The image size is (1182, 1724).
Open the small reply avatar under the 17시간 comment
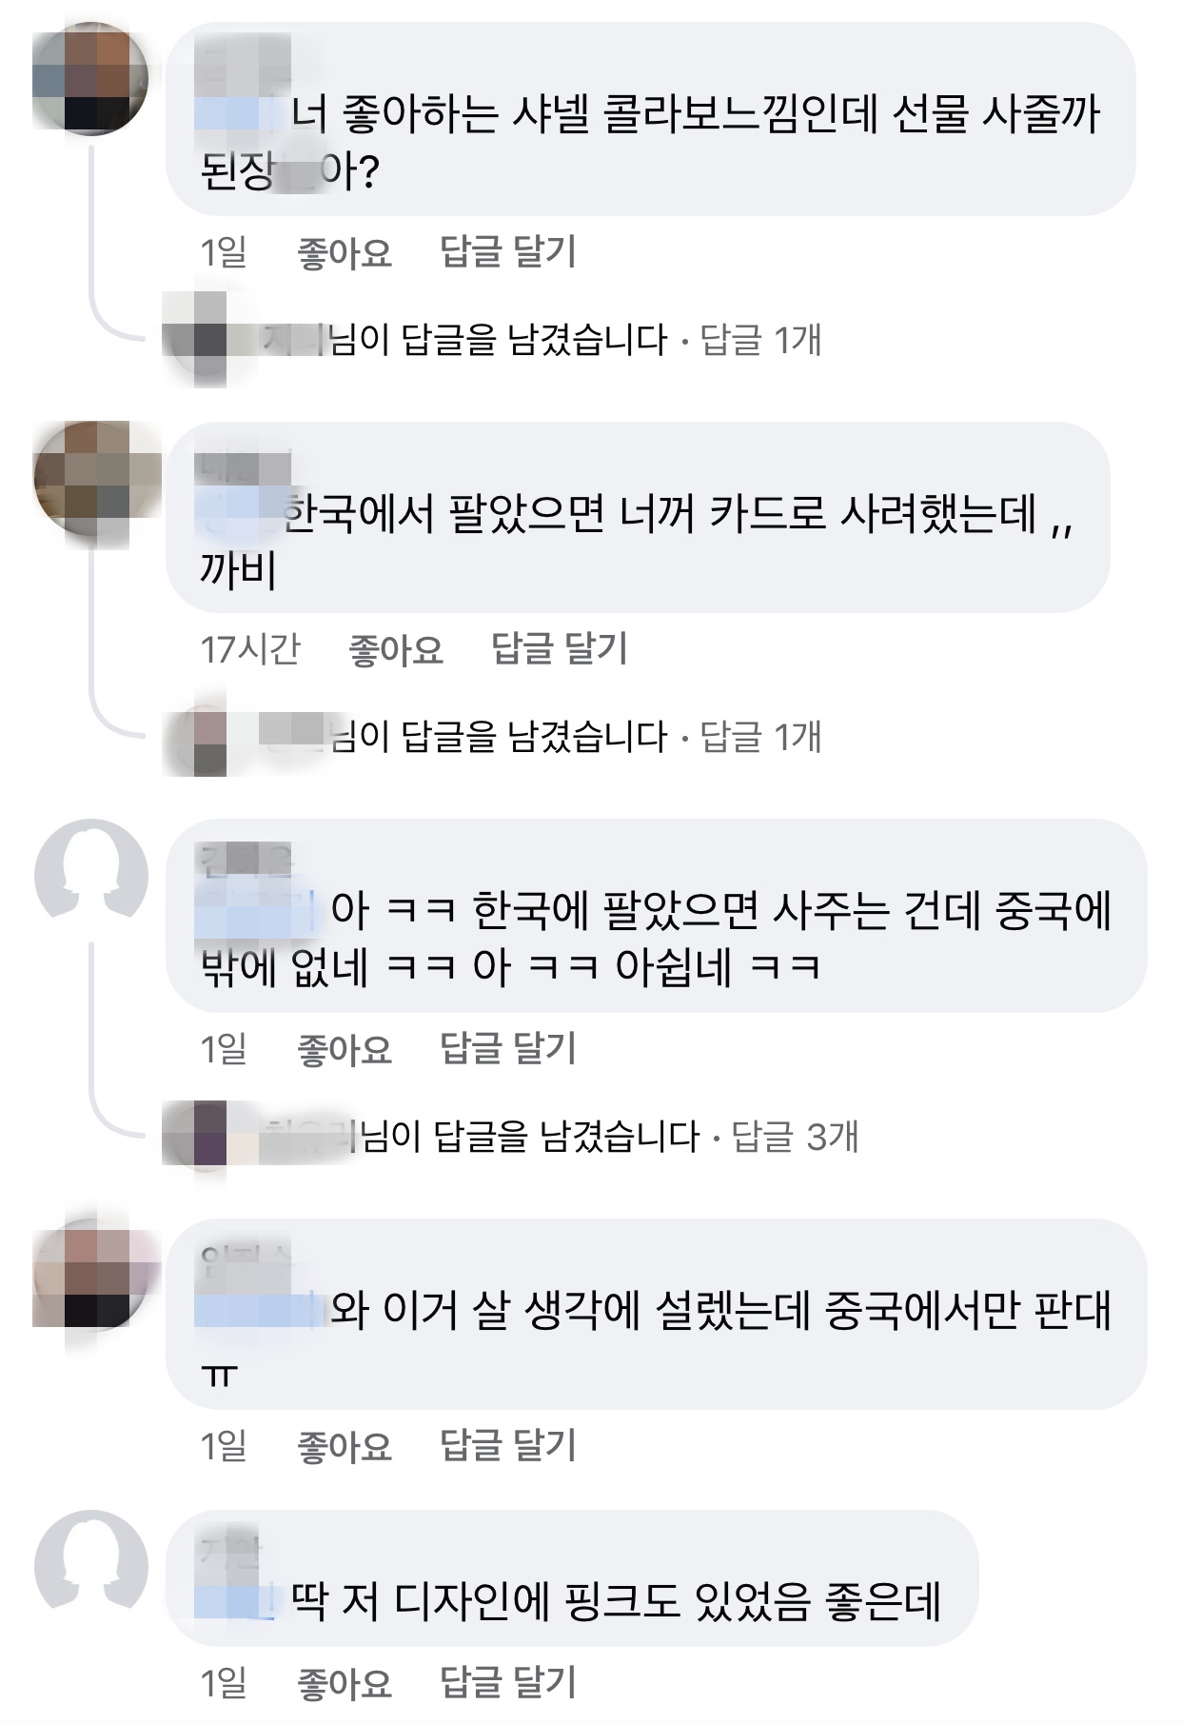click(x=195, y=738)
